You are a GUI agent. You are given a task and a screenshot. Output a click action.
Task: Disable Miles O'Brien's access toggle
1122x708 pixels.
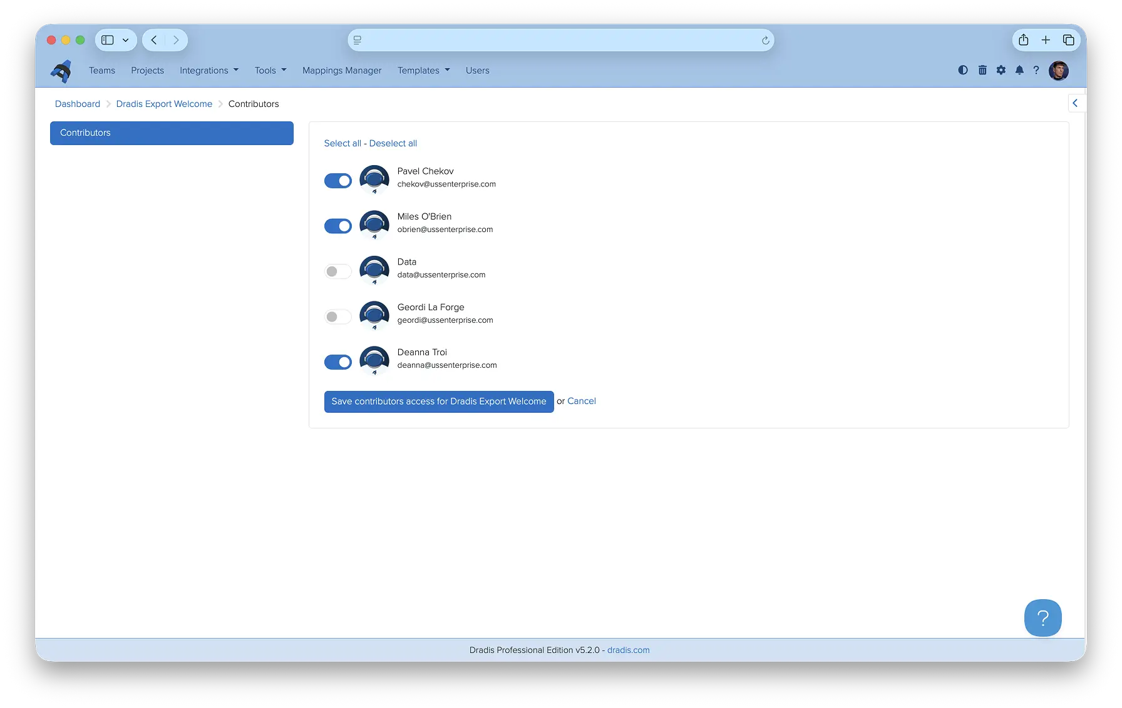pos(338,226)
